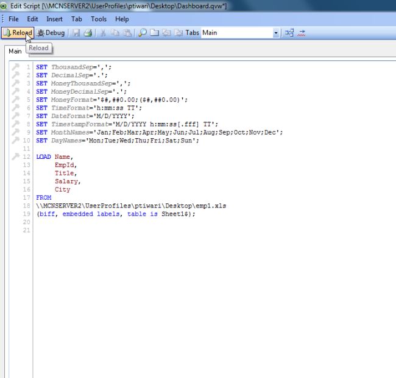Open the Table Viewer icon
Screen dimensions: 396x378
click(x=289, y=33)
